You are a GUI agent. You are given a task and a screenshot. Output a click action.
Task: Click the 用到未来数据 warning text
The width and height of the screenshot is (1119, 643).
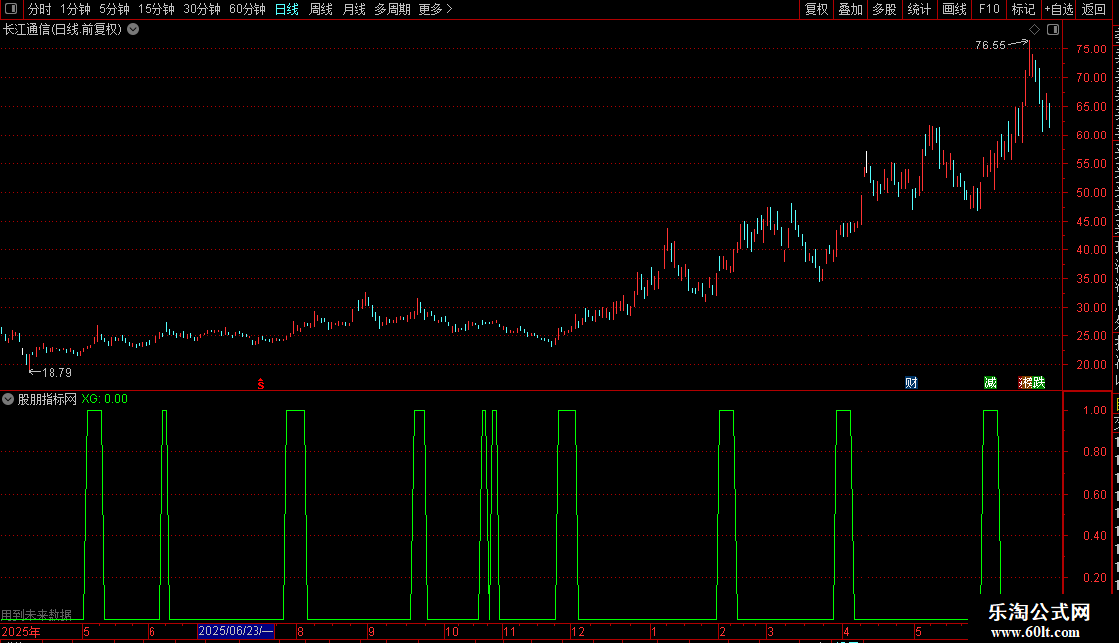coord(37,615)
